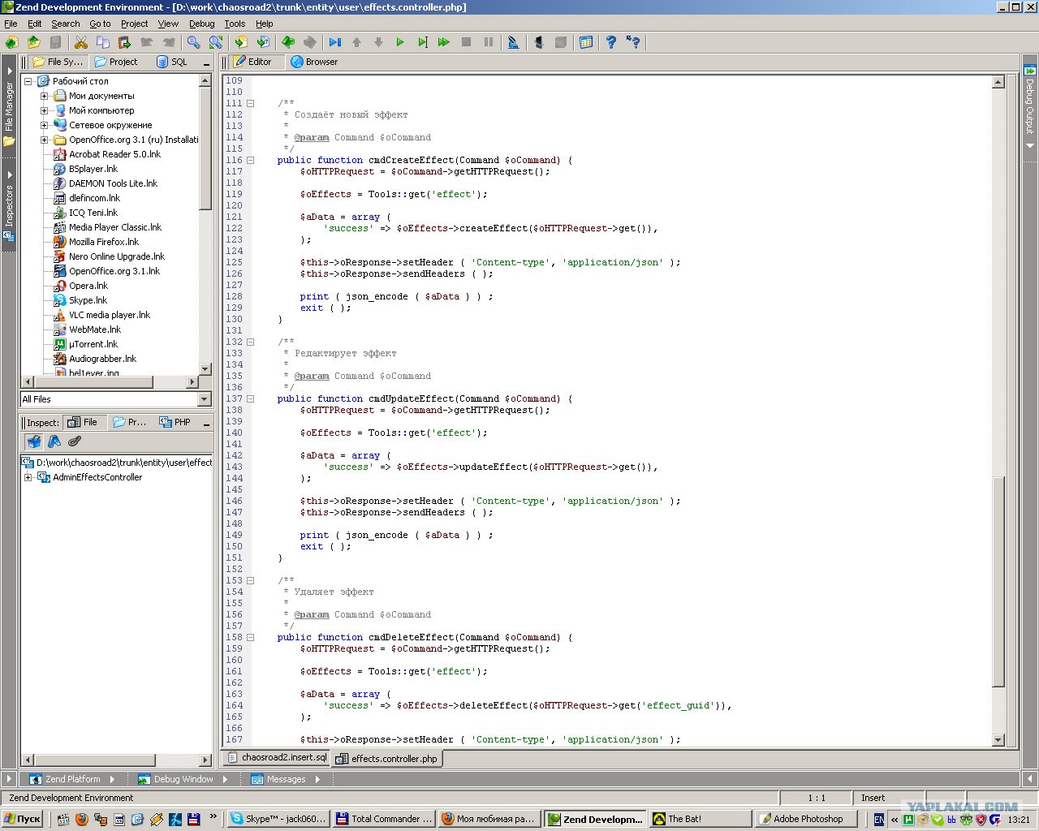Click the blue Help question mark icon
The width and height of the screenshot is (1039, 831).
[610, 42]
